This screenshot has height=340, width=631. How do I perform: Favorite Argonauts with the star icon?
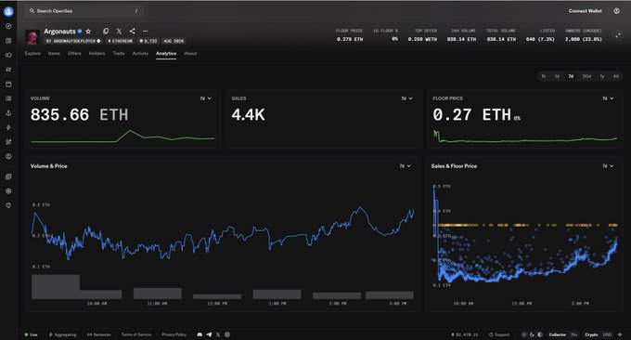(x=88, y=31)
